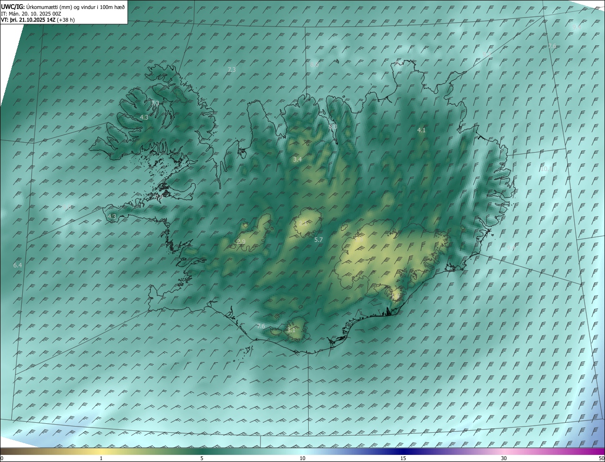This screenshot has width=605, height=462.
Task: Click the 2.9 value label on glacier
Action: [x=241, y=242]
